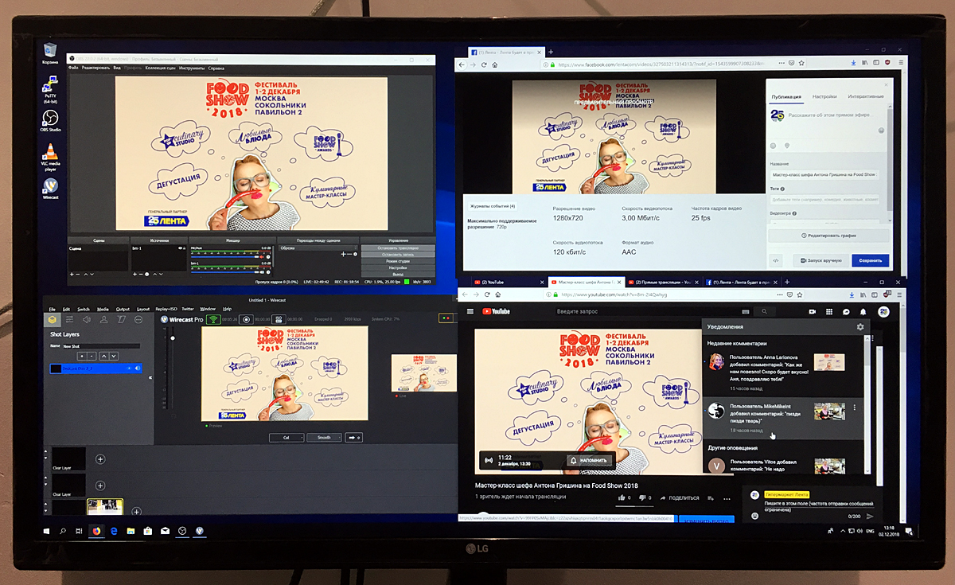
Task: Open the Инструменты menu in OBS
Action: coord(192,68)
